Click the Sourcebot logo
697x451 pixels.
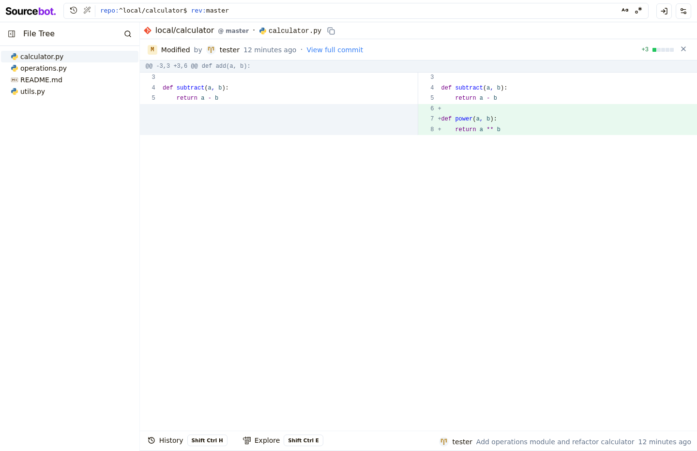point(30,11)
